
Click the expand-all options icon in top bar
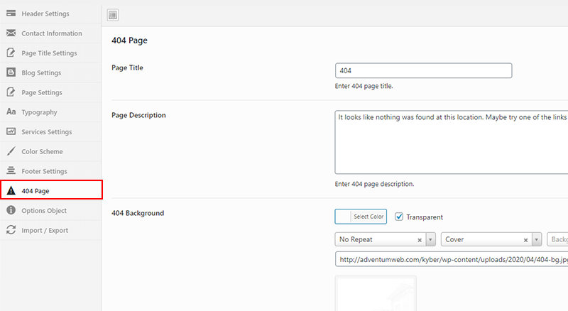pyautogui.click(x=113, y=15)
